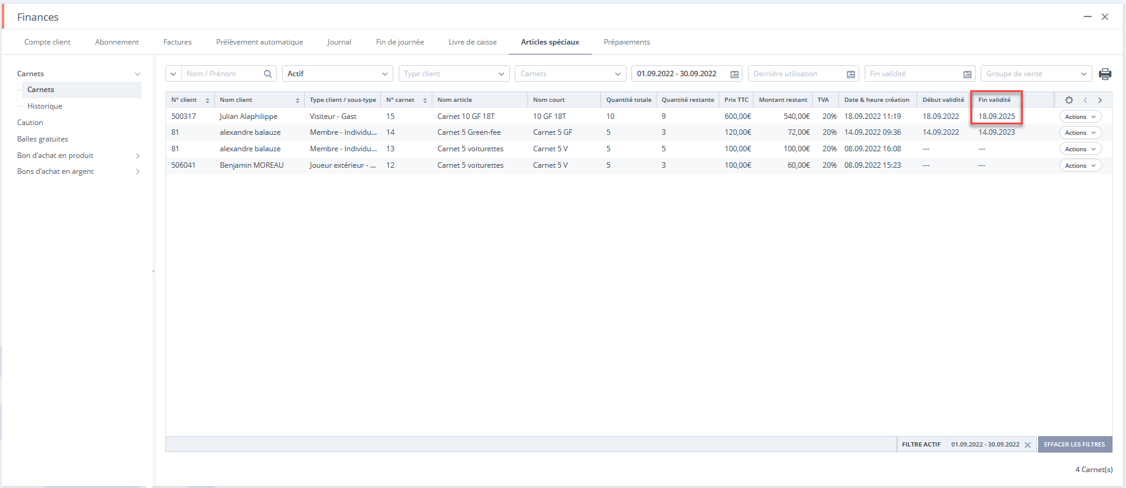
Task: Click search magnifier in Nom / Prénom field
Action: tap(267, 74)
